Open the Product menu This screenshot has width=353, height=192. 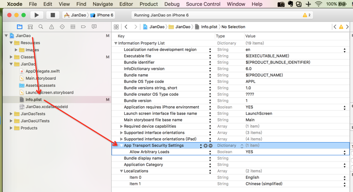[149, 4]
